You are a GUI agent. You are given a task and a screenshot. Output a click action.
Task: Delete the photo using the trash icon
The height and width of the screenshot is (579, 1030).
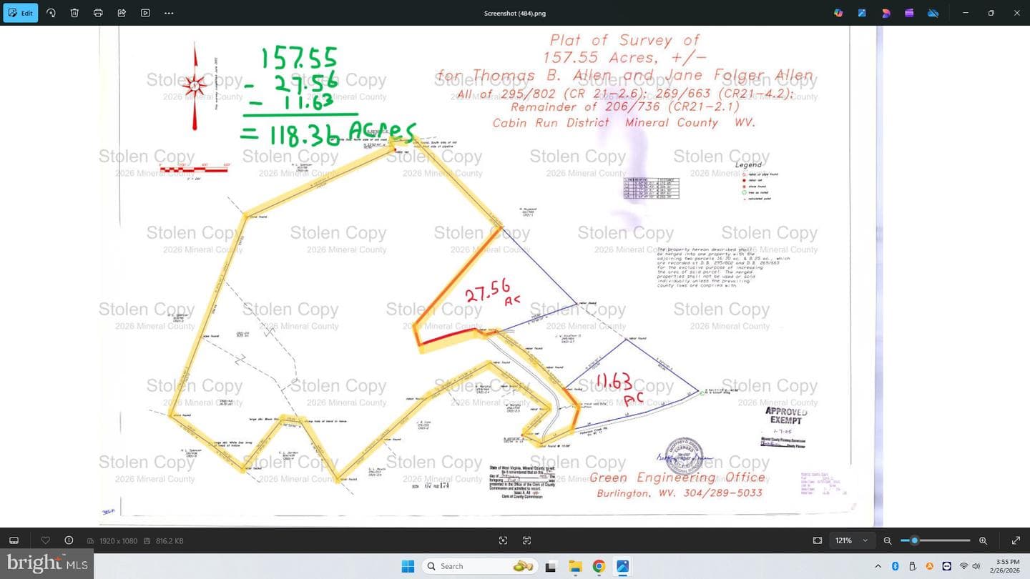74,13
